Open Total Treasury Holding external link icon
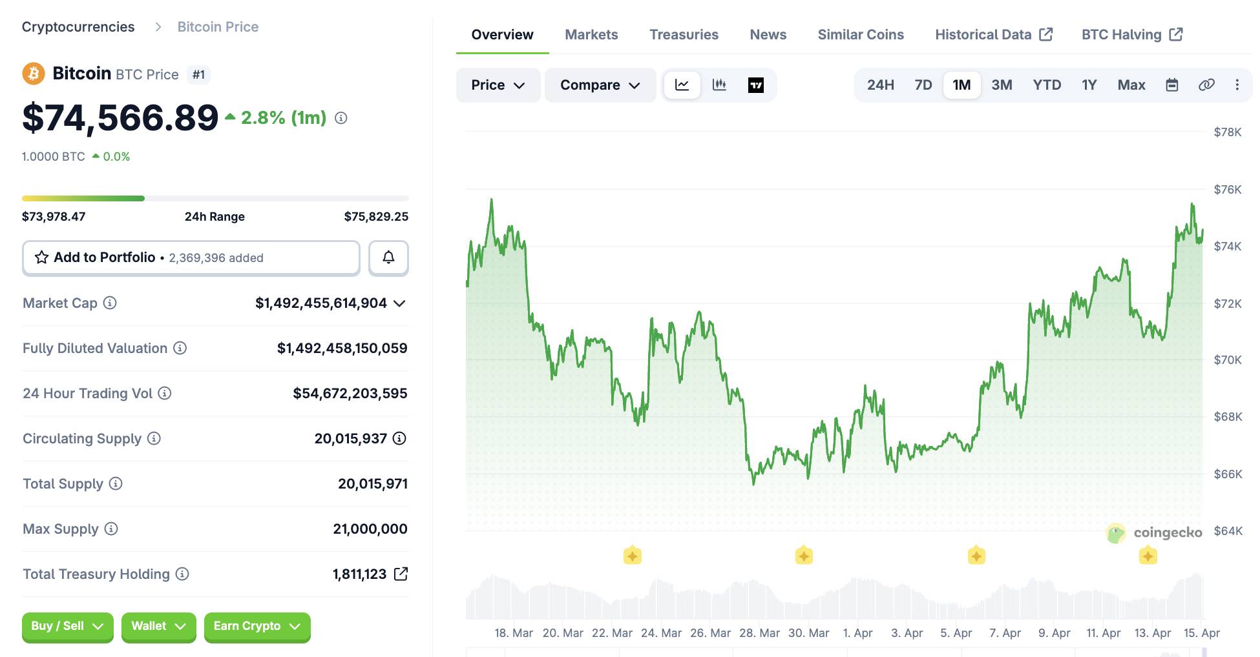This screenshot has height=657, width=1260. coord(402,574)
